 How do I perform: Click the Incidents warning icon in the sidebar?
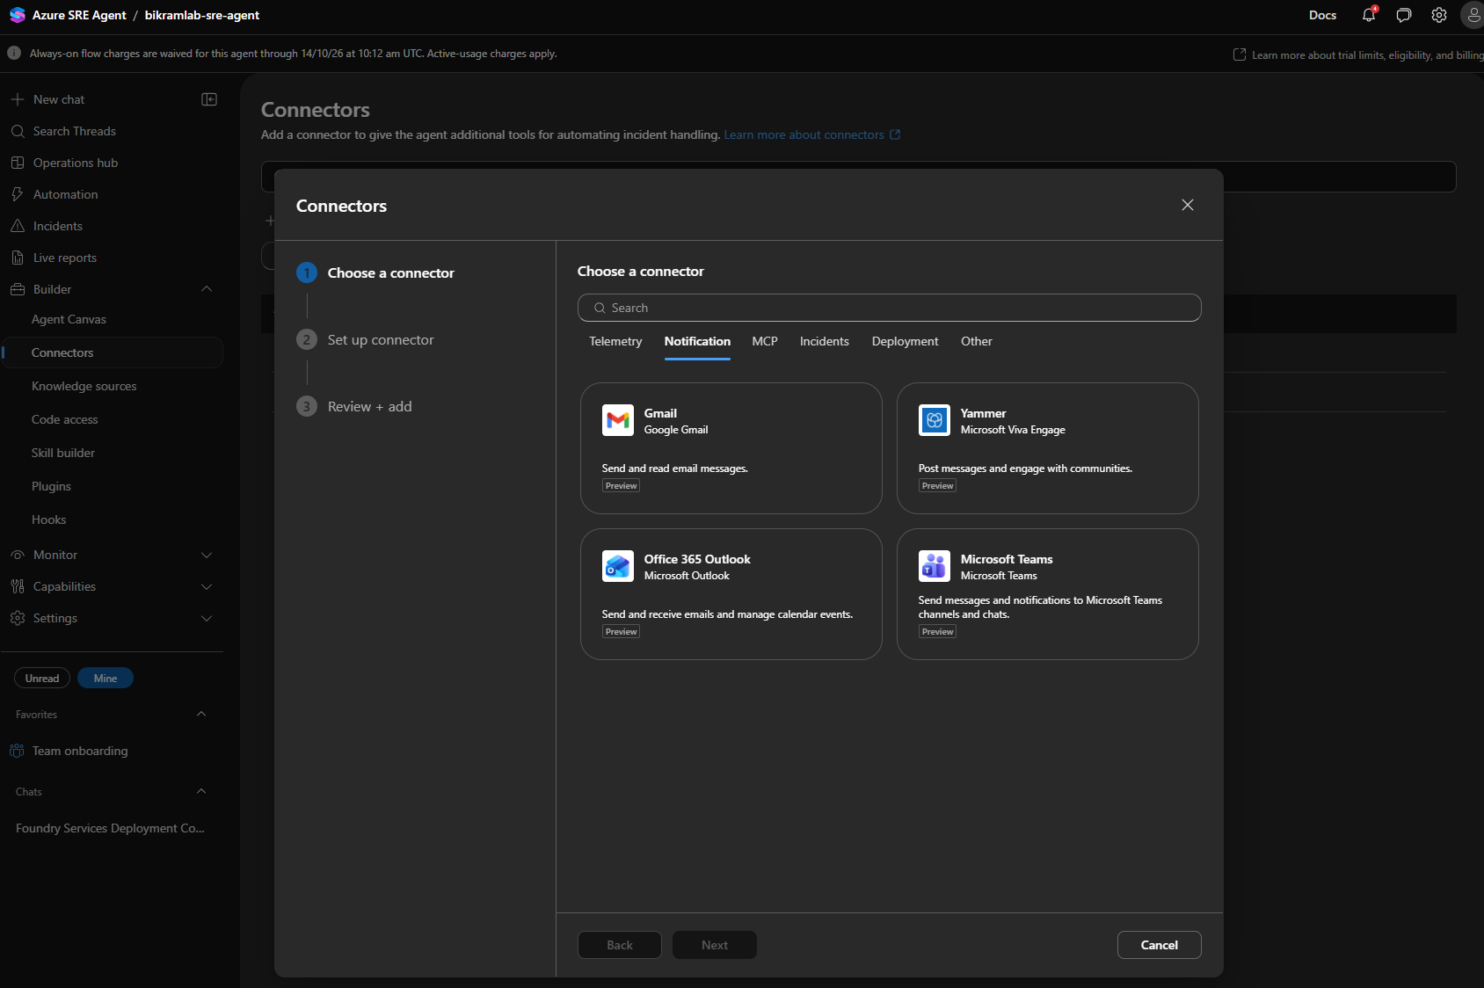point(18,226)
